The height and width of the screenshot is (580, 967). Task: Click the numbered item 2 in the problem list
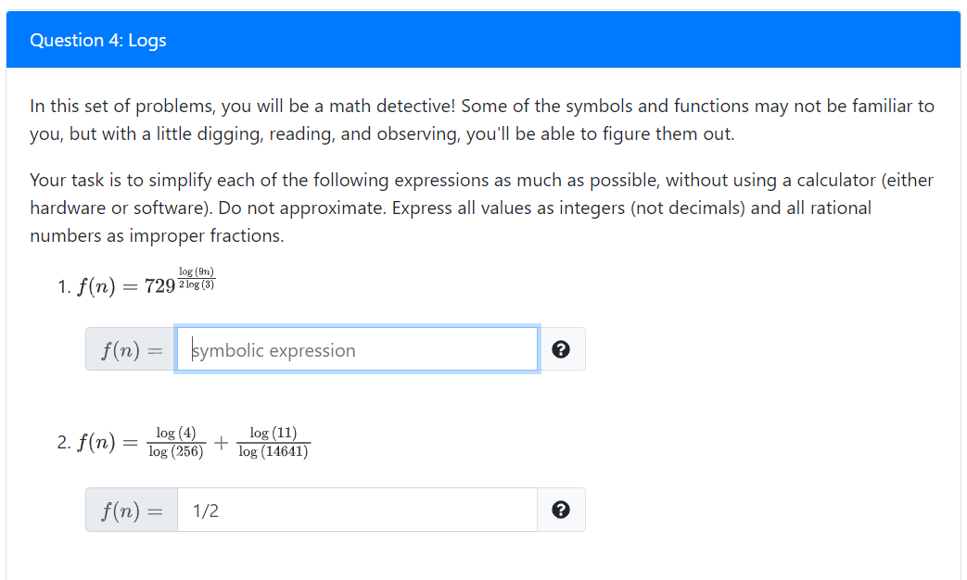point(63,442)
